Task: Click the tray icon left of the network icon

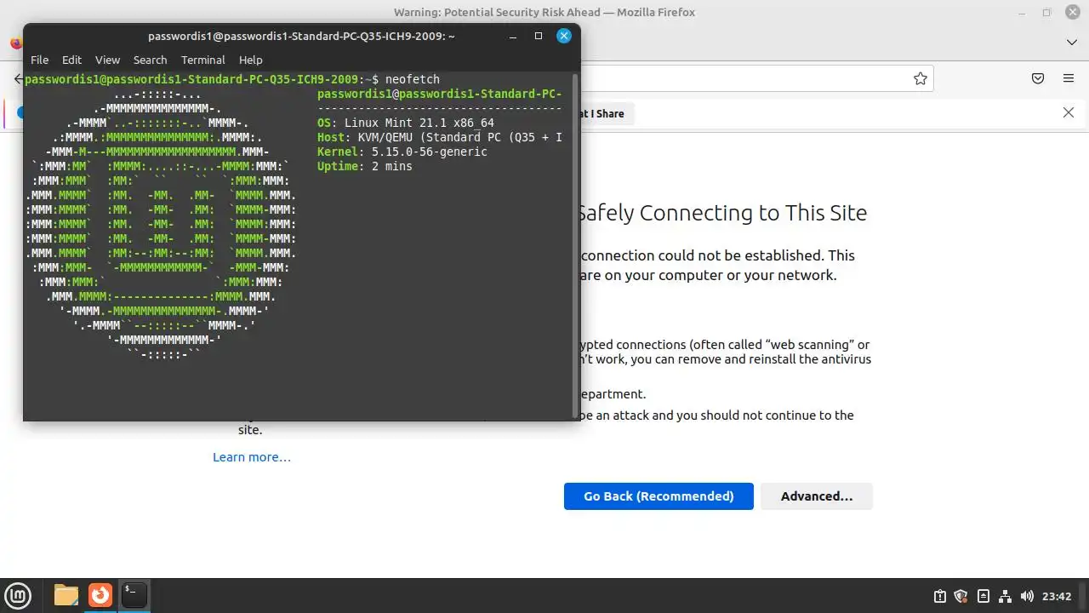Action: [x=984, y=596]
